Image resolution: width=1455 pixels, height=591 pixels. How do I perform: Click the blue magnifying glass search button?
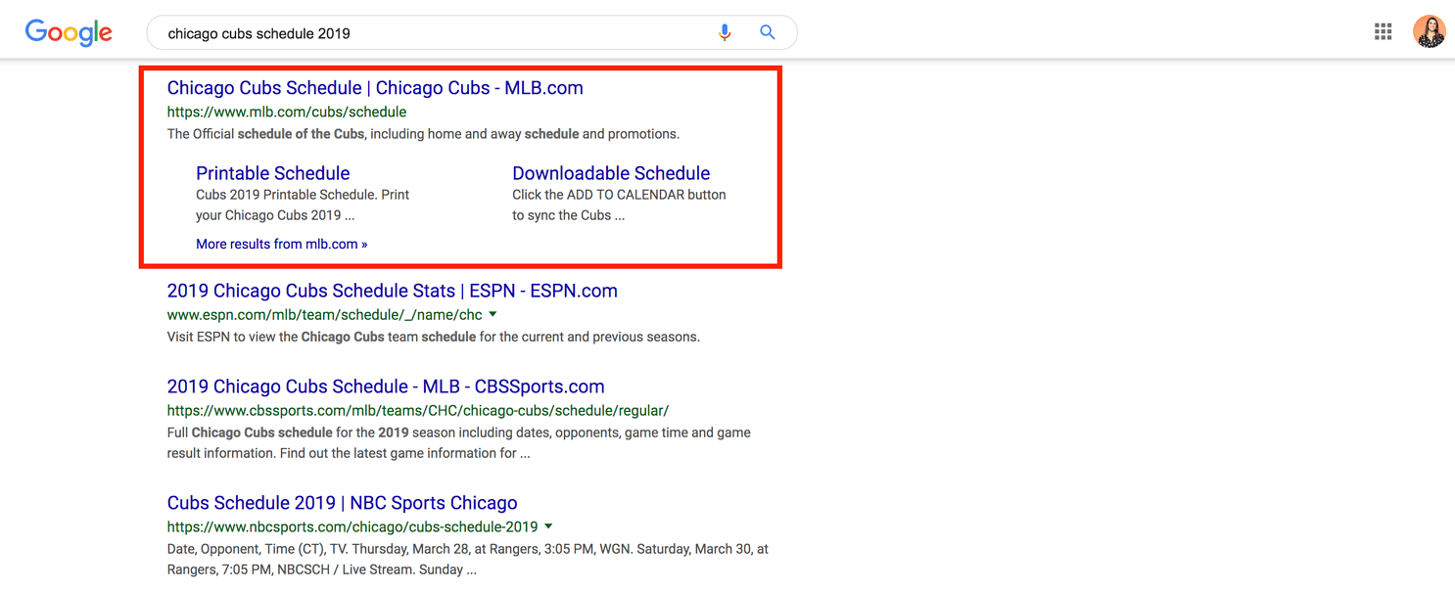768,32
